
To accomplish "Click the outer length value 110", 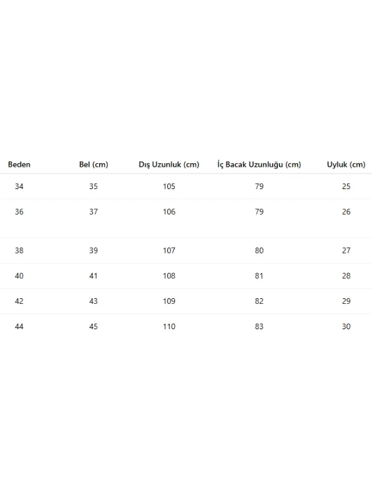I will tap(169, 326).
